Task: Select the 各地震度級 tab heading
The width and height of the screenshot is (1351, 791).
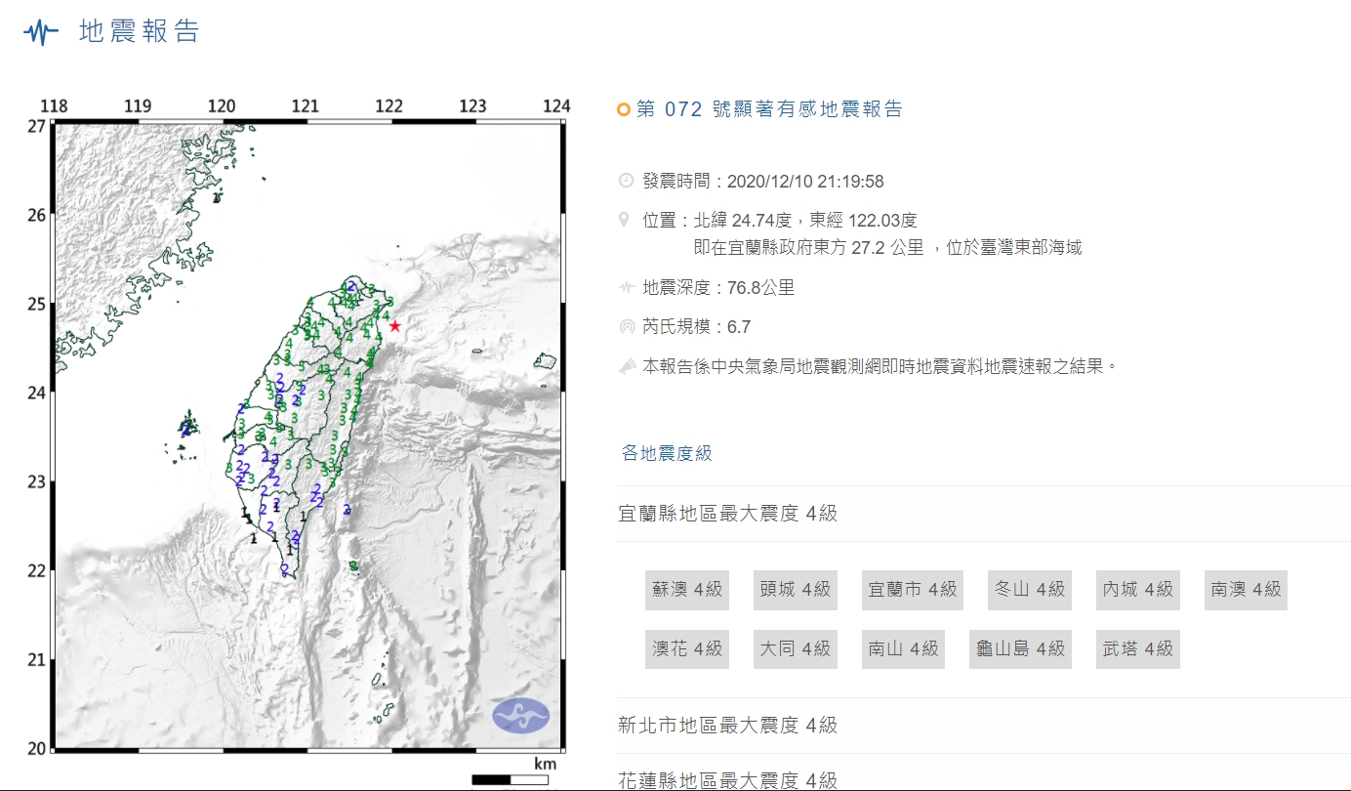Action: tap(667, 453)
